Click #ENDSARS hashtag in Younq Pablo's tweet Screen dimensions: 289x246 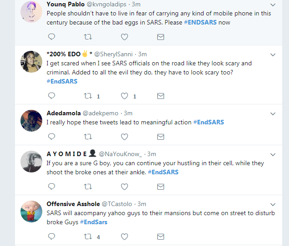tap(200, 22)
